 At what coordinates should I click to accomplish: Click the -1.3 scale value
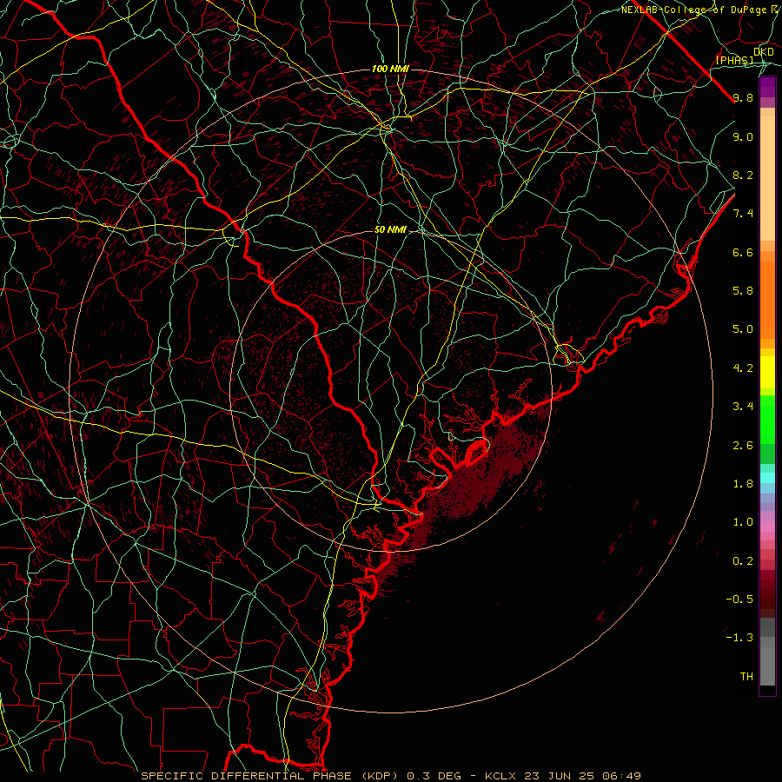click(x=739, y=638)
